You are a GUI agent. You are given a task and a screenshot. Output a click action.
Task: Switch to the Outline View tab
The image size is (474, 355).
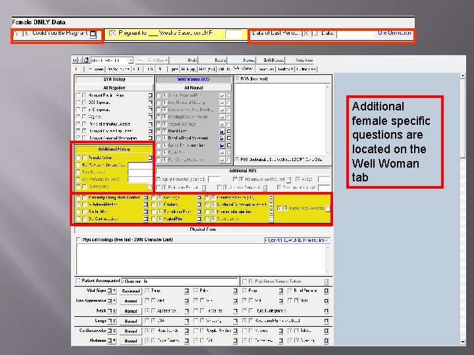[x=306, y=70]
